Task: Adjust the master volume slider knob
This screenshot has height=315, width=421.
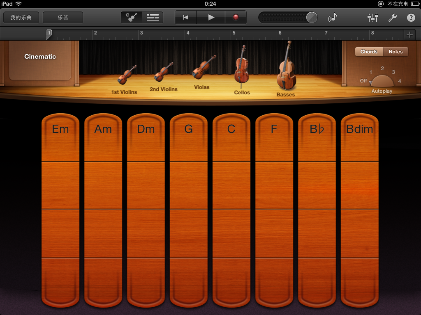Action: tap(312, 18)
